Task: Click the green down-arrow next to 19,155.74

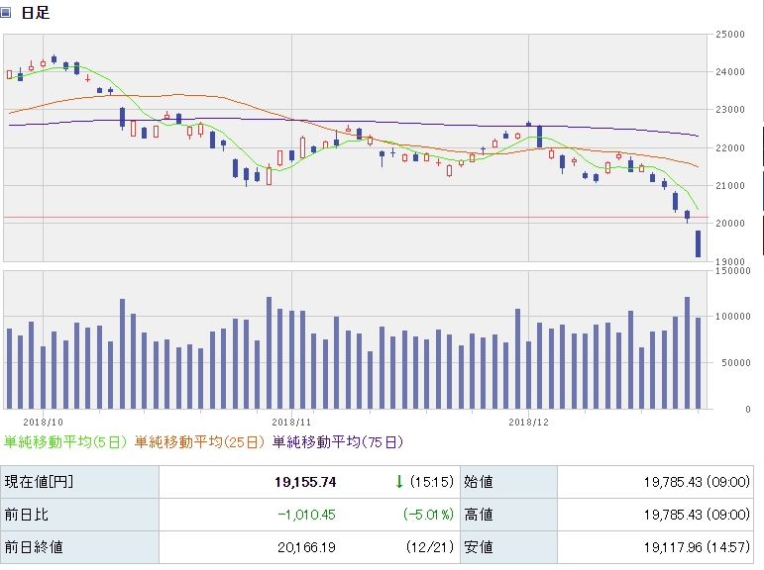Action: (x=399, y=482)
